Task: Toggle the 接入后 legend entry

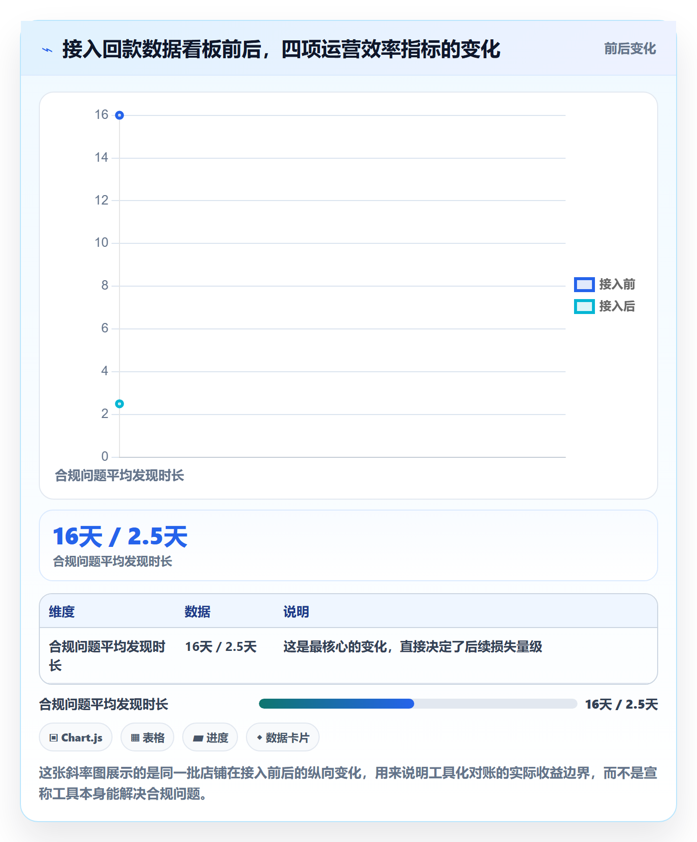Action: 604,306
